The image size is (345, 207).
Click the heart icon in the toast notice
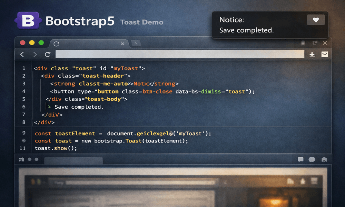click(316, 20)
